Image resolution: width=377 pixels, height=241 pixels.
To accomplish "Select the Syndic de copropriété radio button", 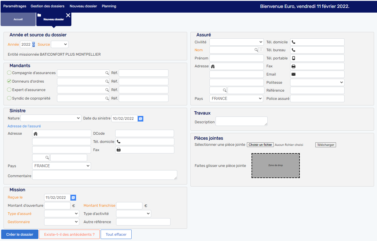I will [x=9, y=98].
